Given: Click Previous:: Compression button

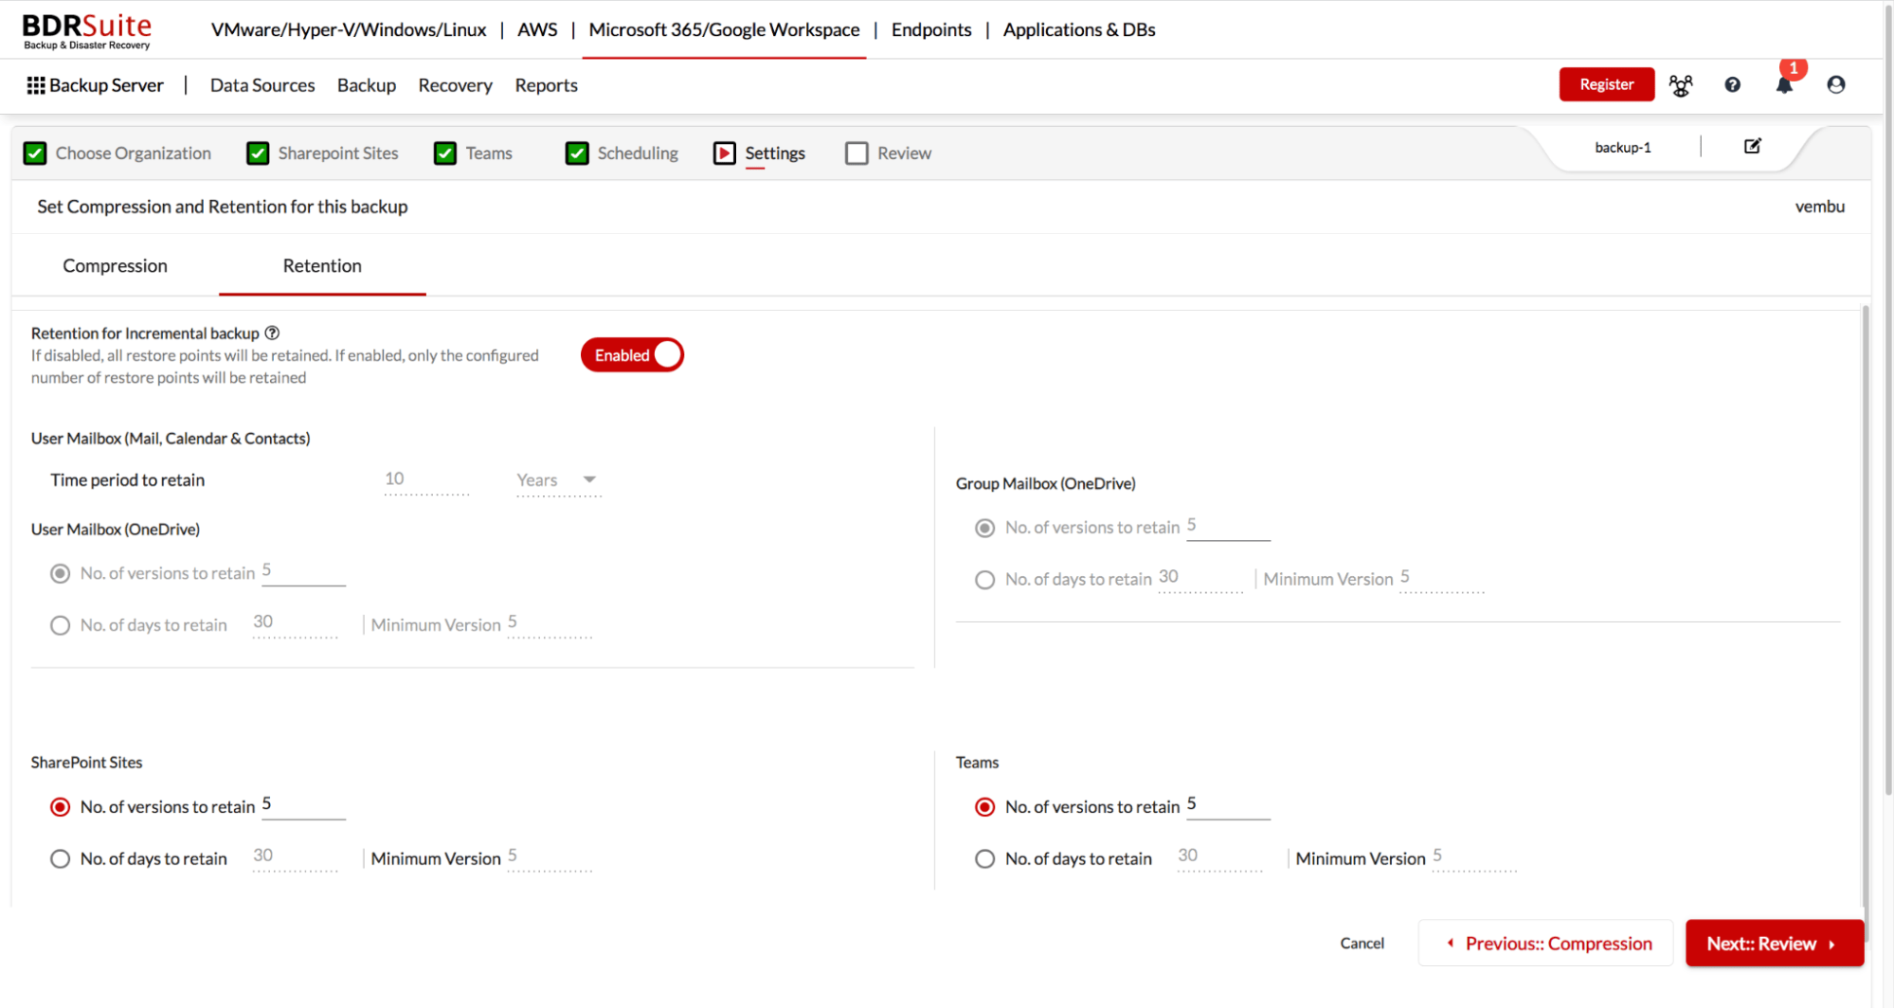Looking at the screenshot, I should [1546, 943].
